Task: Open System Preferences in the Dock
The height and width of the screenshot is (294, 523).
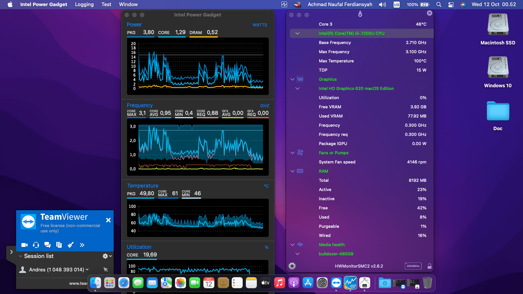Action: (x=322, y=283)
